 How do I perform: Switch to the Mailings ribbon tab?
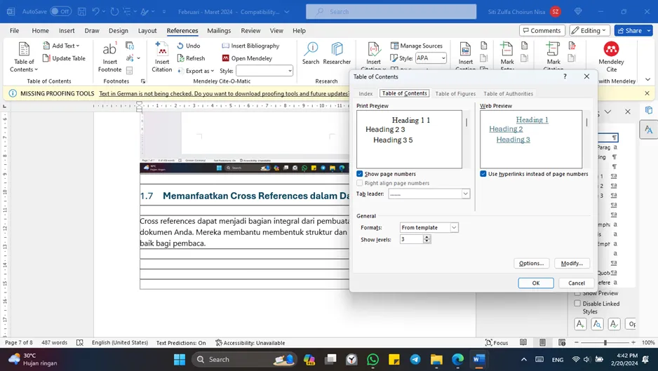219,31
